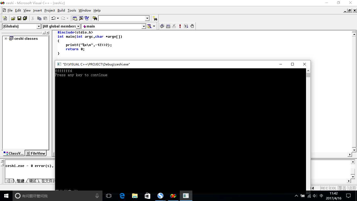Toggle the Workspace window icon
357x201 pixels.
(x=75, y=18)
